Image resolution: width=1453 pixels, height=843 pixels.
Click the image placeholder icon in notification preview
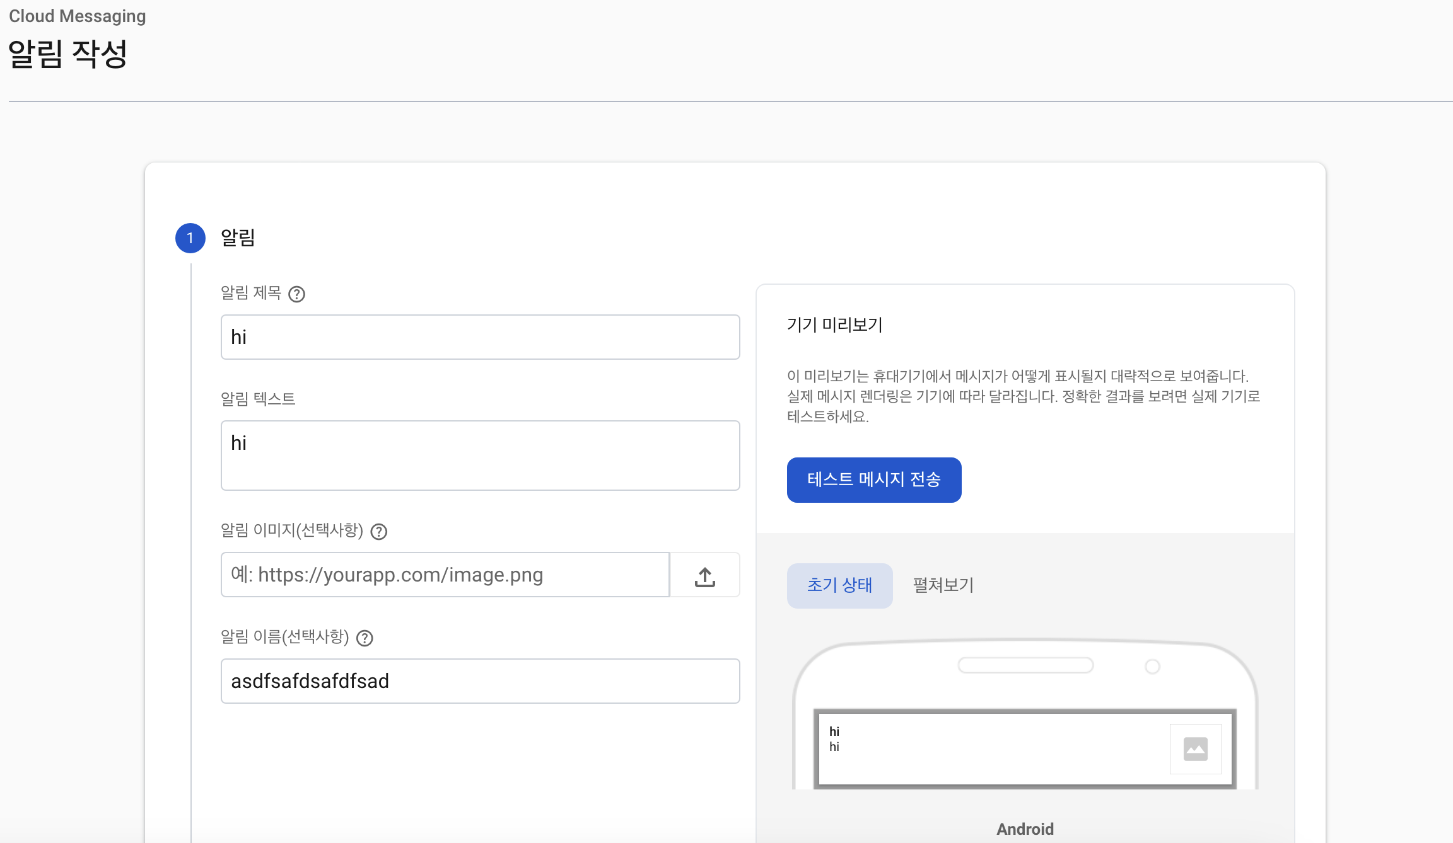click(1195, 749)
